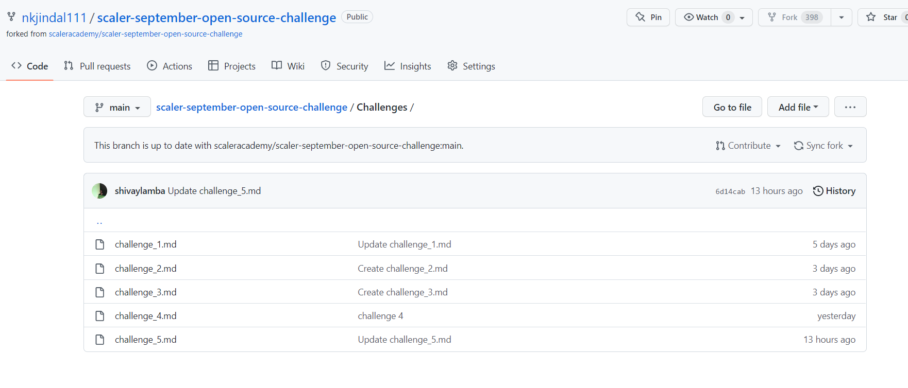Image resolution: width=908 pixels, height=388 pixels.
Task: Open the shivaylamba author link
Action: 140,191
